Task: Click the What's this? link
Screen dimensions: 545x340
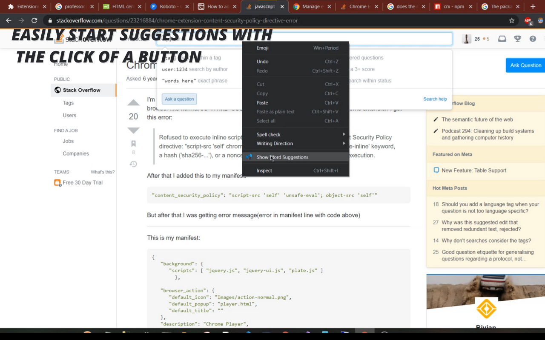Action: click(x=103, y=172)
